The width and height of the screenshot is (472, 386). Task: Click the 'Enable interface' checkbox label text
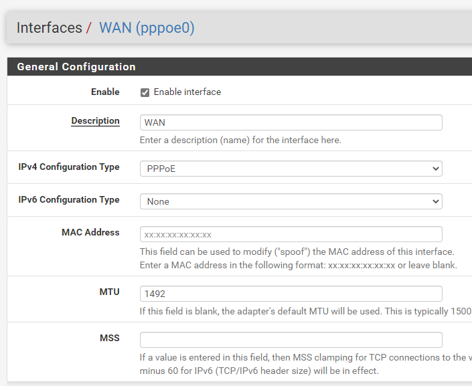(187, 92)
